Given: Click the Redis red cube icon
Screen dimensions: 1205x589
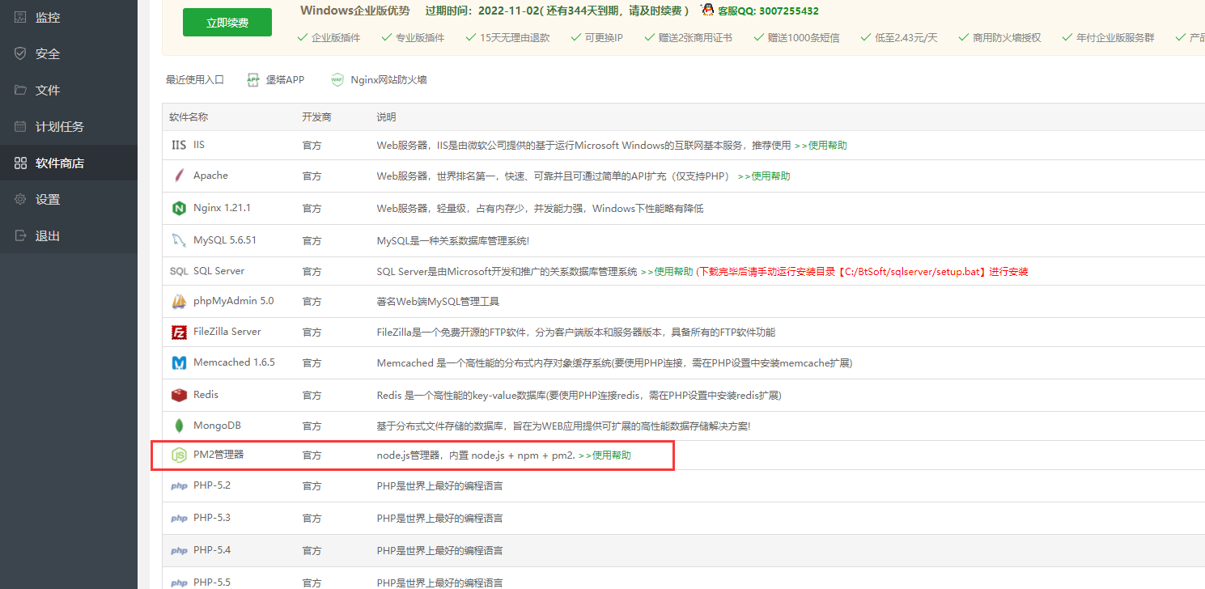Looking at the screenshot, I should point(179,395).
